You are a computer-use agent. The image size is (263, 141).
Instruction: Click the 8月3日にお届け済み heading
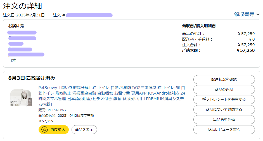[32, 78]
